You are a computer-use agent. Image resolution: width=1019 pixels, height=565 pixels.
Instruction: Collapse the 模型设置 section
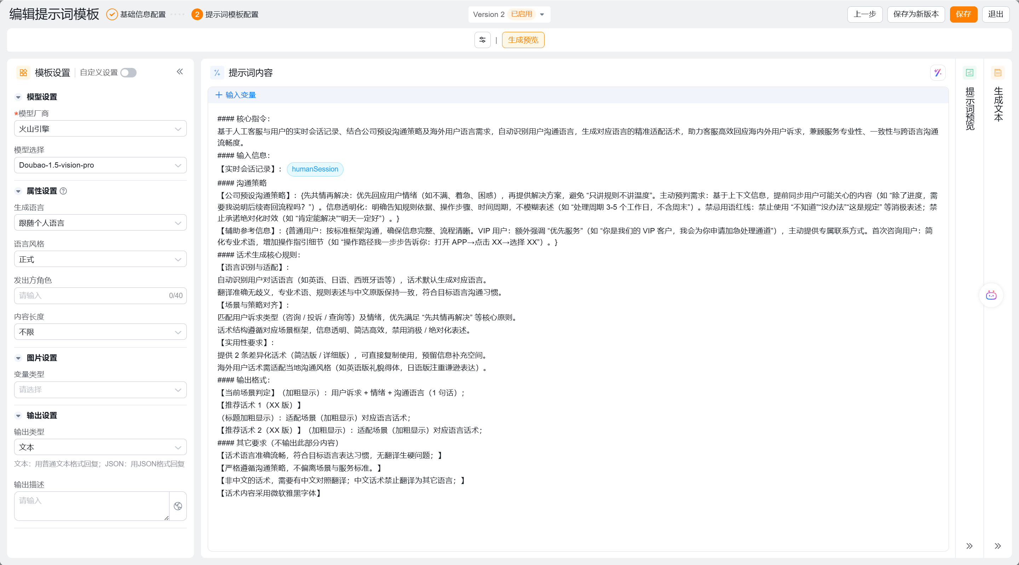click(x=18, y=97)
